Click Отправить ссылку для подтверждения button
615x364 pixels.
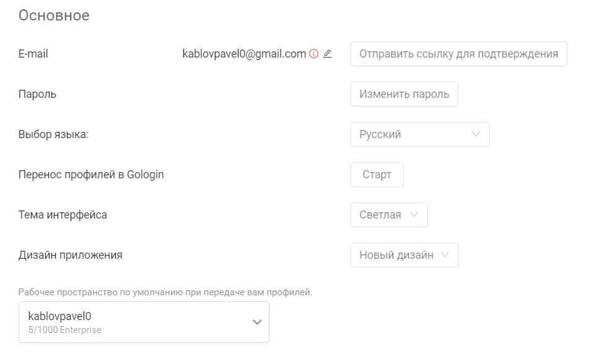click(458, 54)
